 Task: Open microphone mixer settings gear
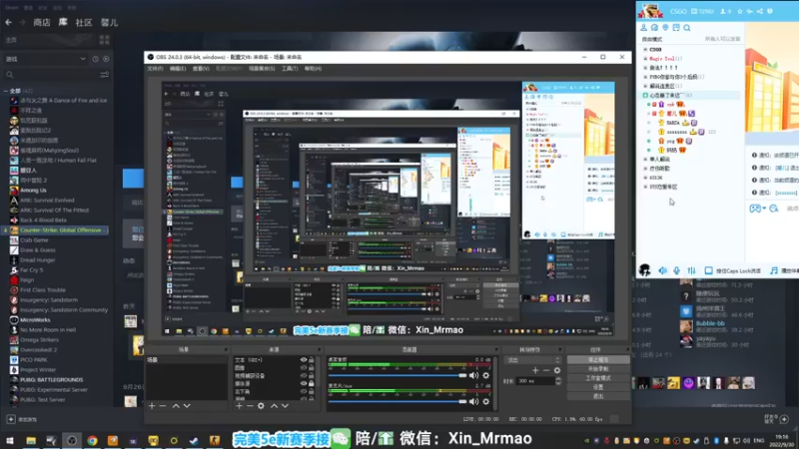(486, 402)
